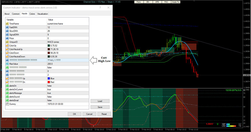This screenshot has width=251, height=132.
Task: Reset the input values
Action: pos(104,114)
